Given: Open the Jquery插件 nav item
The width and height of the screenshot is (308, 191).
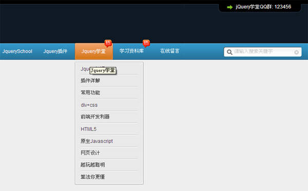Looking at the screenshot, I should (55, 51).
